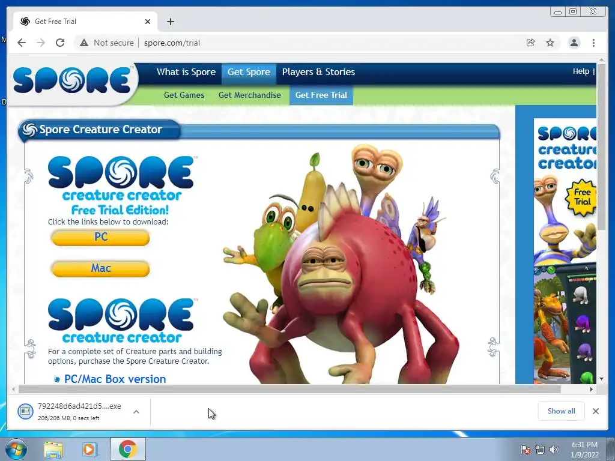Open Windows Media Player from taskbar
The height and width of the screenshot is (461, 615).
click(x=89, y=449)
